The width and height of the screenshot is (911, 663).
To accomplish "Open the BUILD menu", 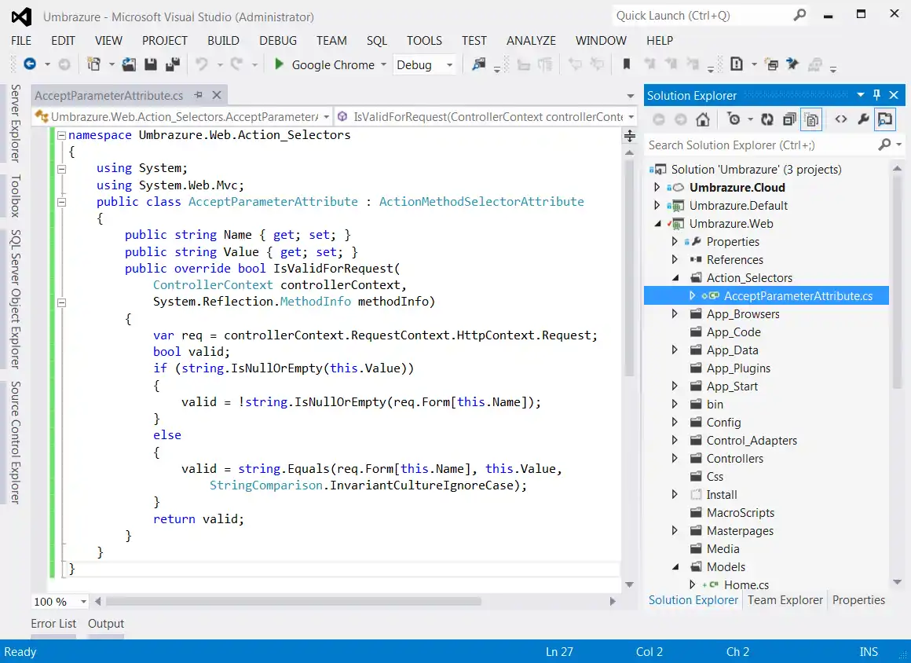I will pos(223,40).
